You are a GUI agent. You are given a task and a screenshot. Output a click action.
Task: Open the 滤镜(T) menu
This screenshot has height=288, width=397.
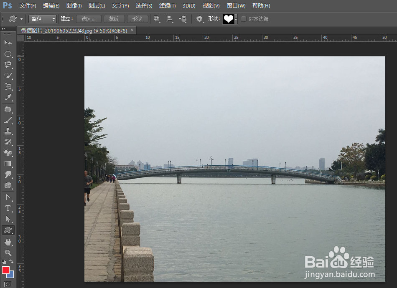click(x=167, y=5)
